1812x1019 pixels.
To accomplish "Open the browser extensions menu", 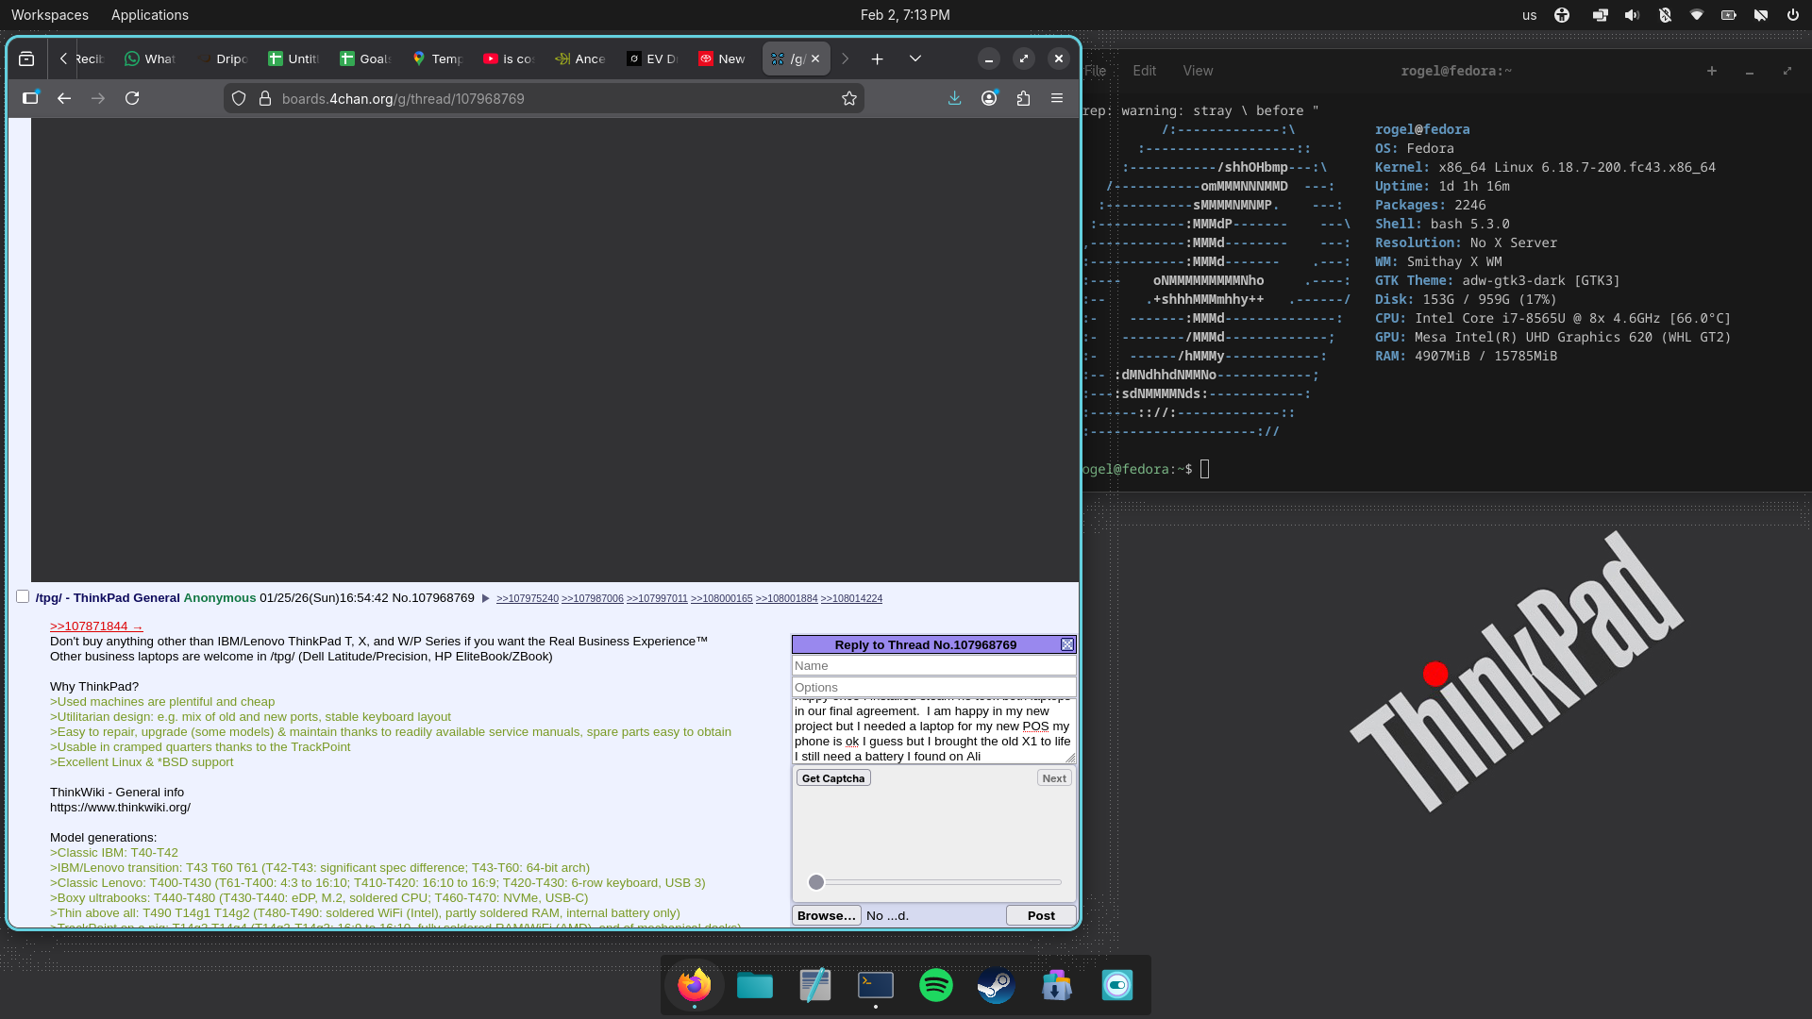I will click(x=1023, y=98).
